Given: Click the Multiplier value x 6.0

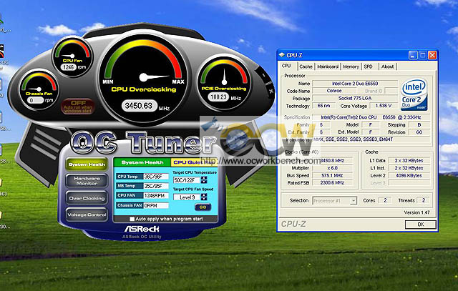Looking at the screenshot, I should [x=332, y=168].
